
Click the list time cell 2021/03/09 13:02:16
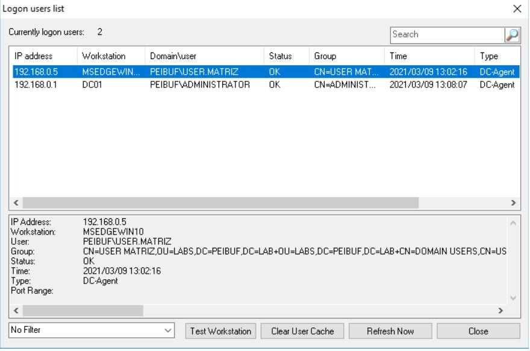pyautogui.click(x=428, y=72)
